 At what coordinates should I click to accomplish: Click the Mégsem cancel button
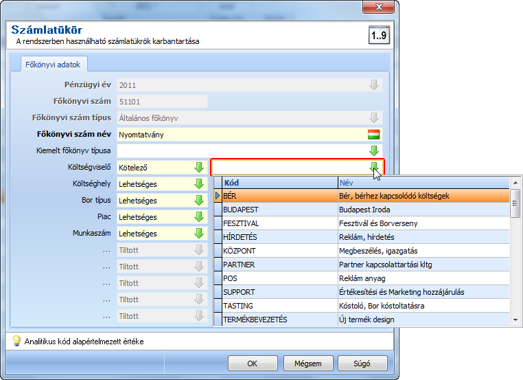coord(308,364)
